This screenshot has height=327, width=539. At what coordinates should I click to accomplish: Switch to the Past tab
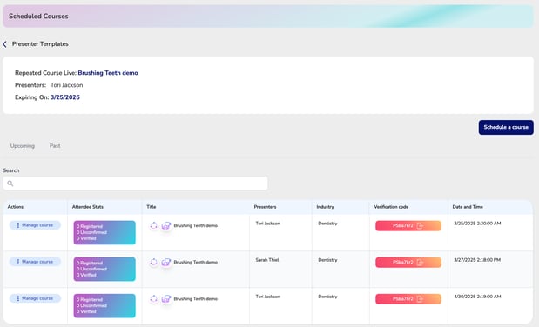point(55,146)
